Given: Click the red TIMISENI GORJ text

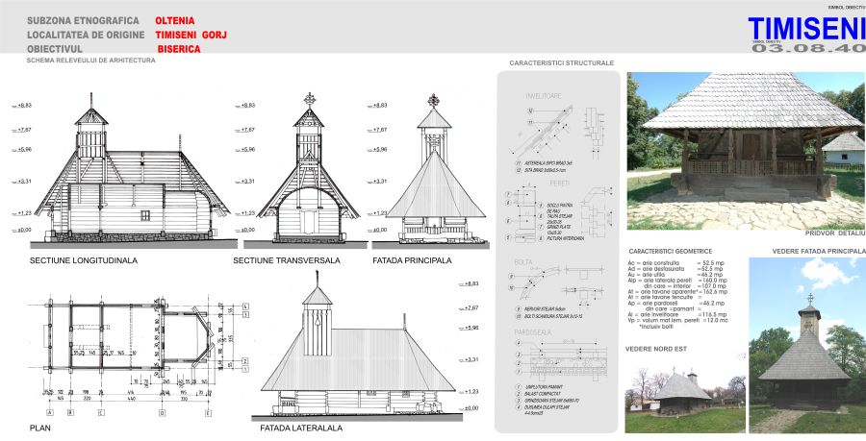Looking at the screenshot, I should [196, 34].
